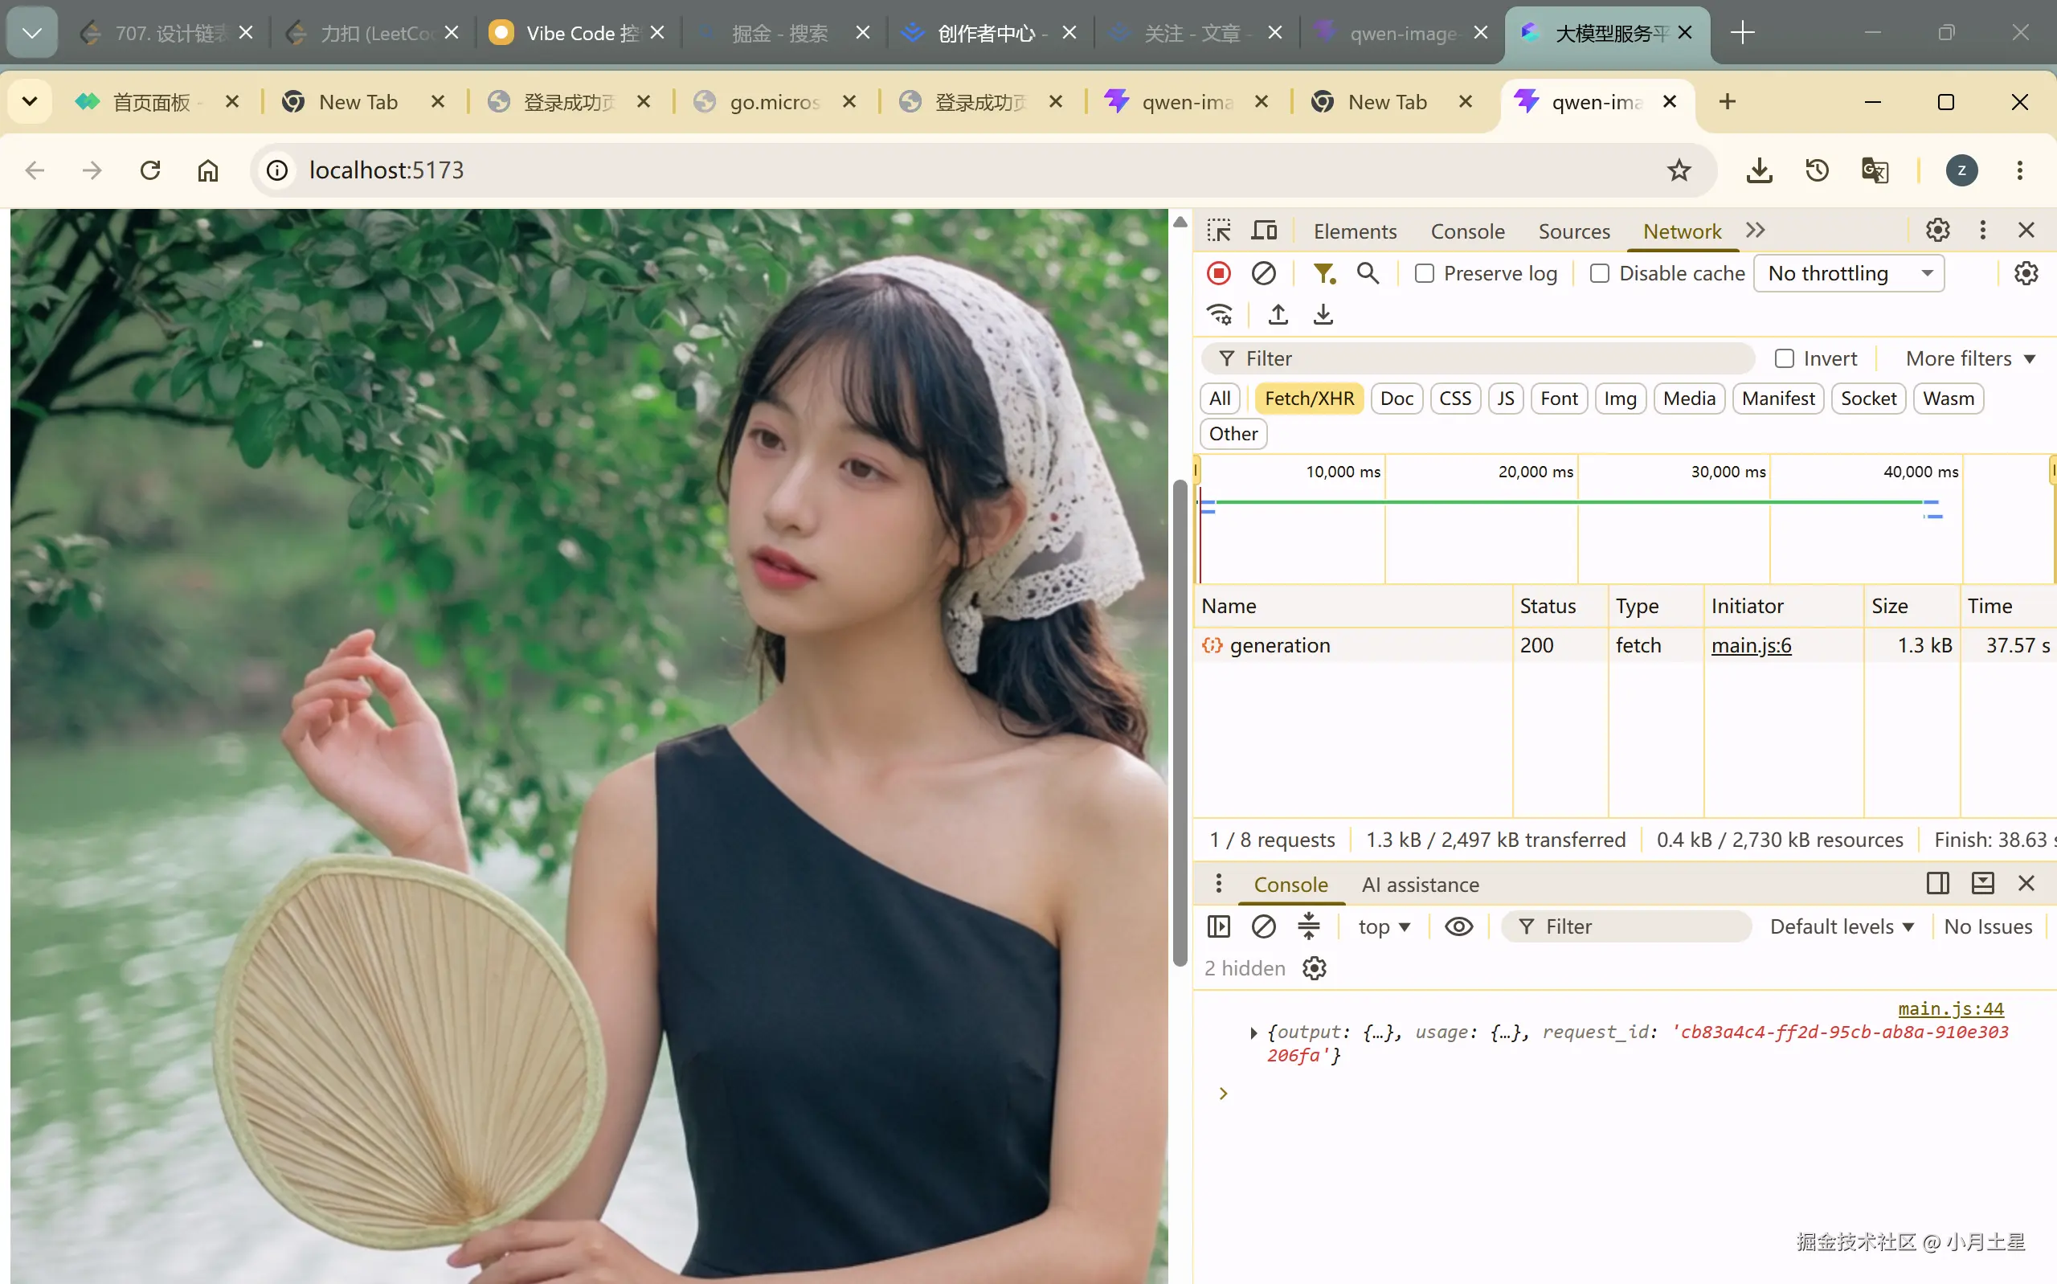The height and width of the screenshot is (1284, 2057).
Task: Click the No Issues button
Action: pos(1988,926)
